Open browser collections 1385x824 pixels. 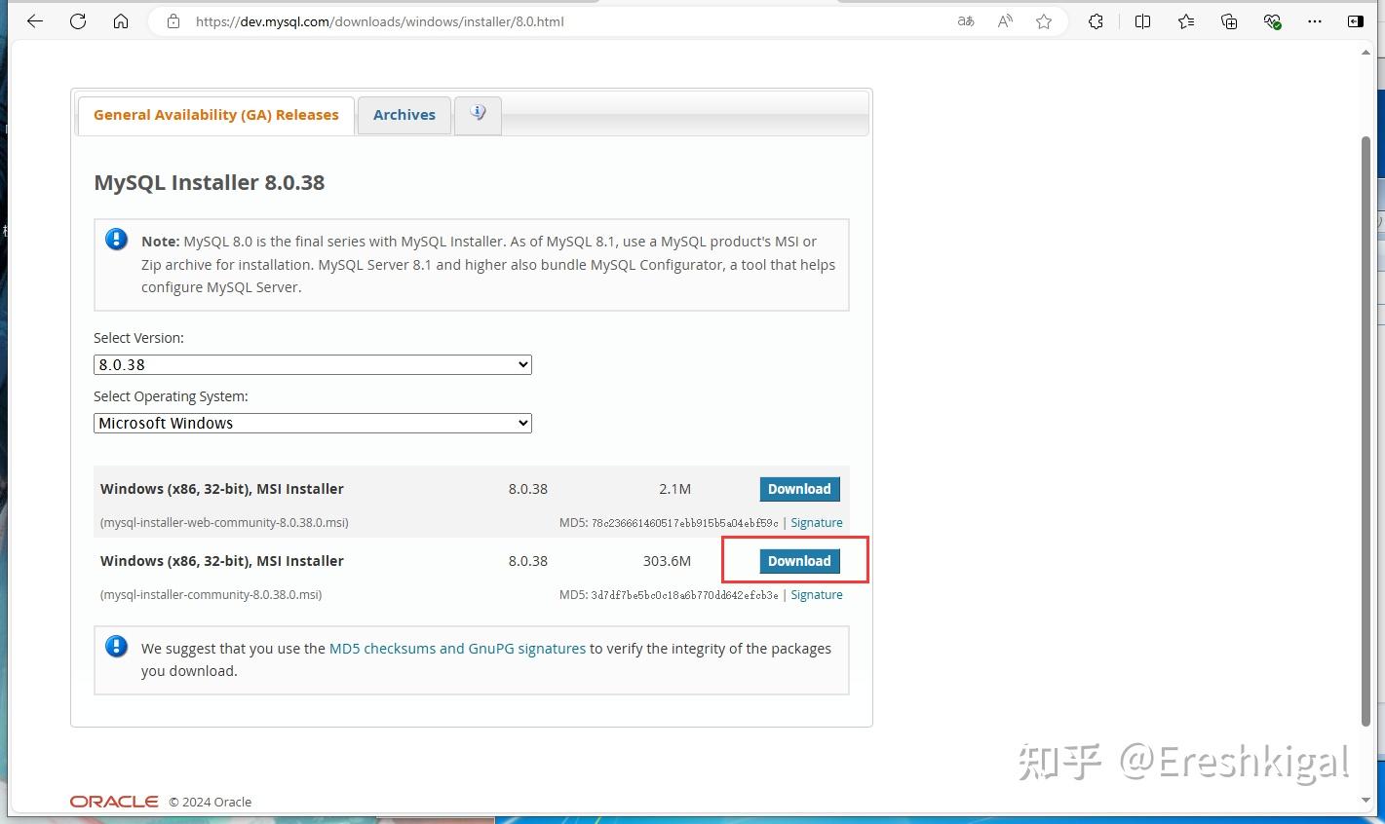coord(1229,21)
